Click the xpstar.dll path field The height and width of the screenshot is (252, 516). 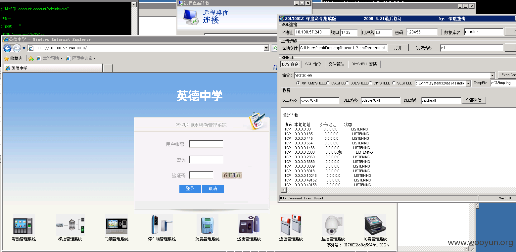click(441, 100)
